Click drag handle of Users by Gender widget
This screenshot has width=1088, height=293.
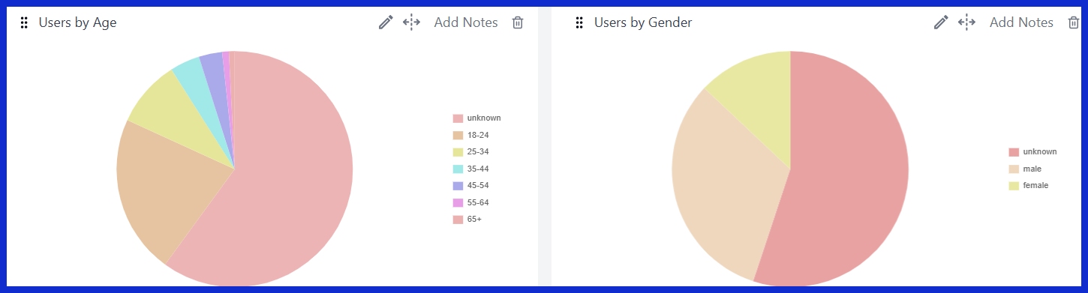pyautogui.click(x=579, y=22)
